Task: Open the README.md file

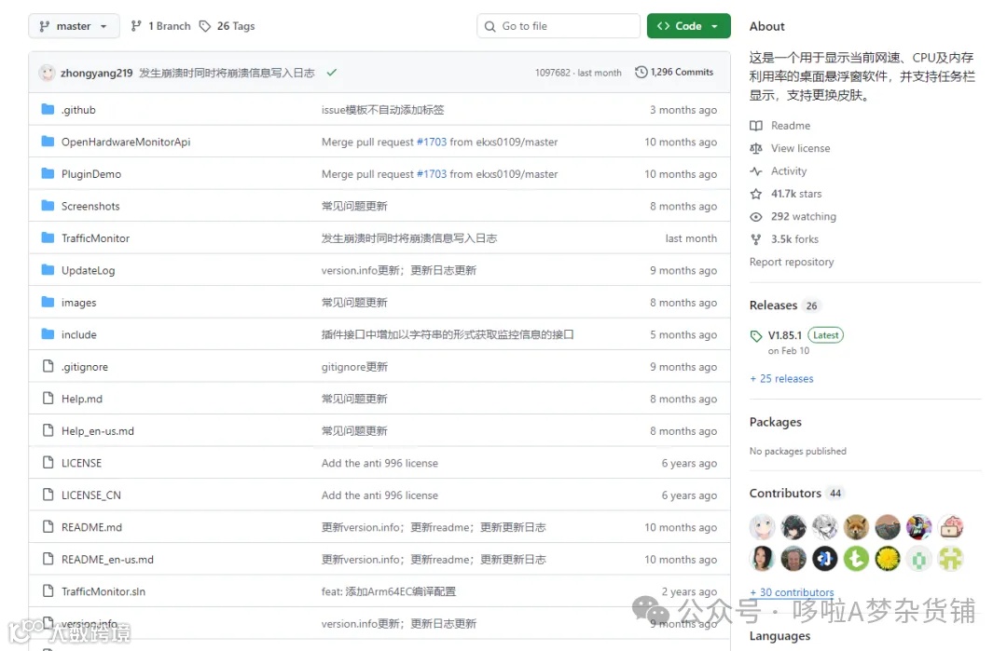Action: tap(91, 526)
